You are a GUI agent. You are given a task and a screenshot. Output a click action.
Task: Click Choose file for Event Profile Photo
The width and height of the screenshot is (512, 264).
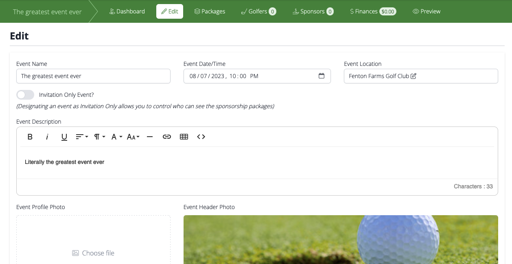coord(93,253)
